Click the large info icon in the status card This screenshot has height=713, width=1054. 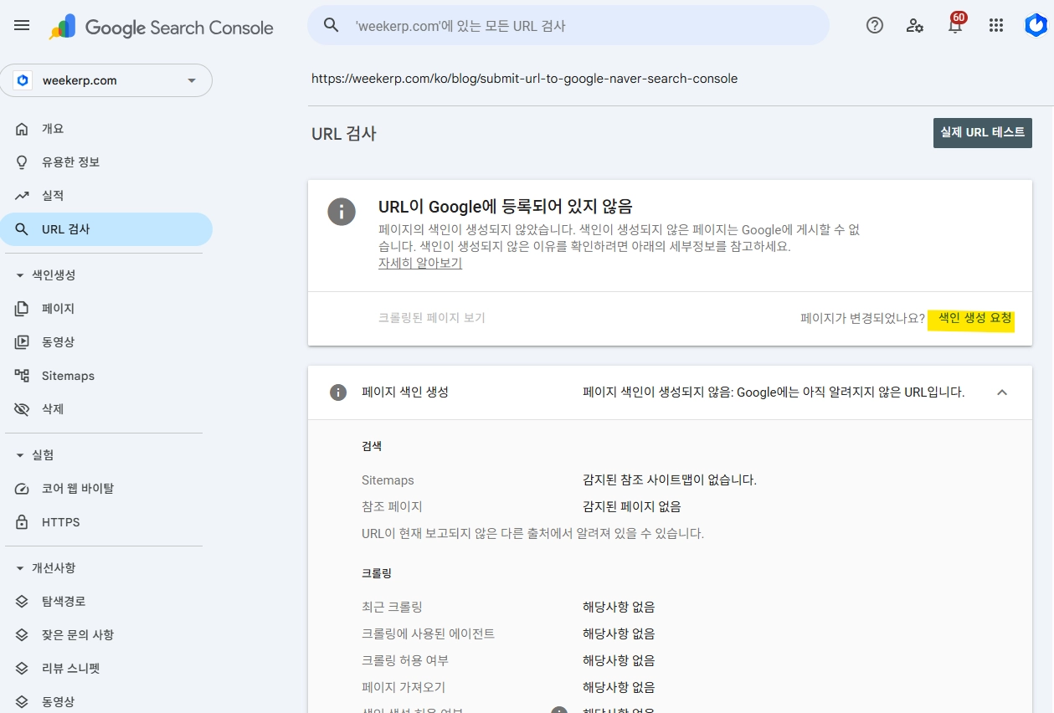(x=342, y=211)
